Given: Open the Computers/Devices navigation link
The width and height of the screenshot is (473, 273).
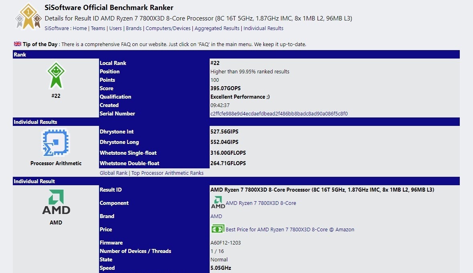Looking at the screenshot, I should pos(168,28).
